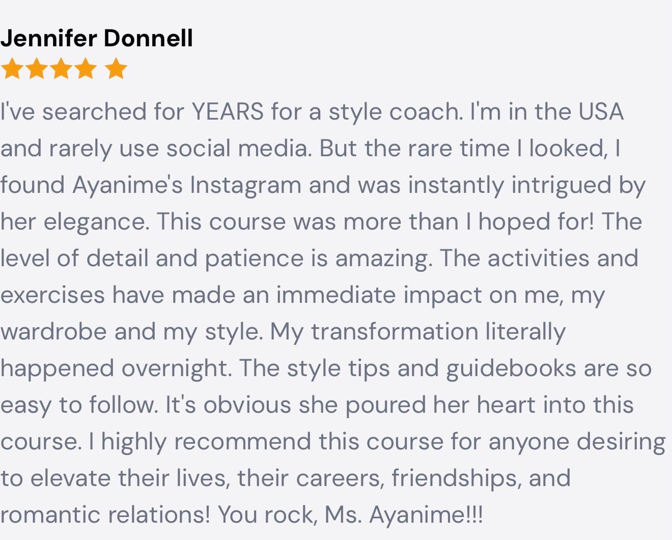Click the fourth orange rating star
Image resolution: width=672 pixels, height=540 pixels.
(85, 69)
